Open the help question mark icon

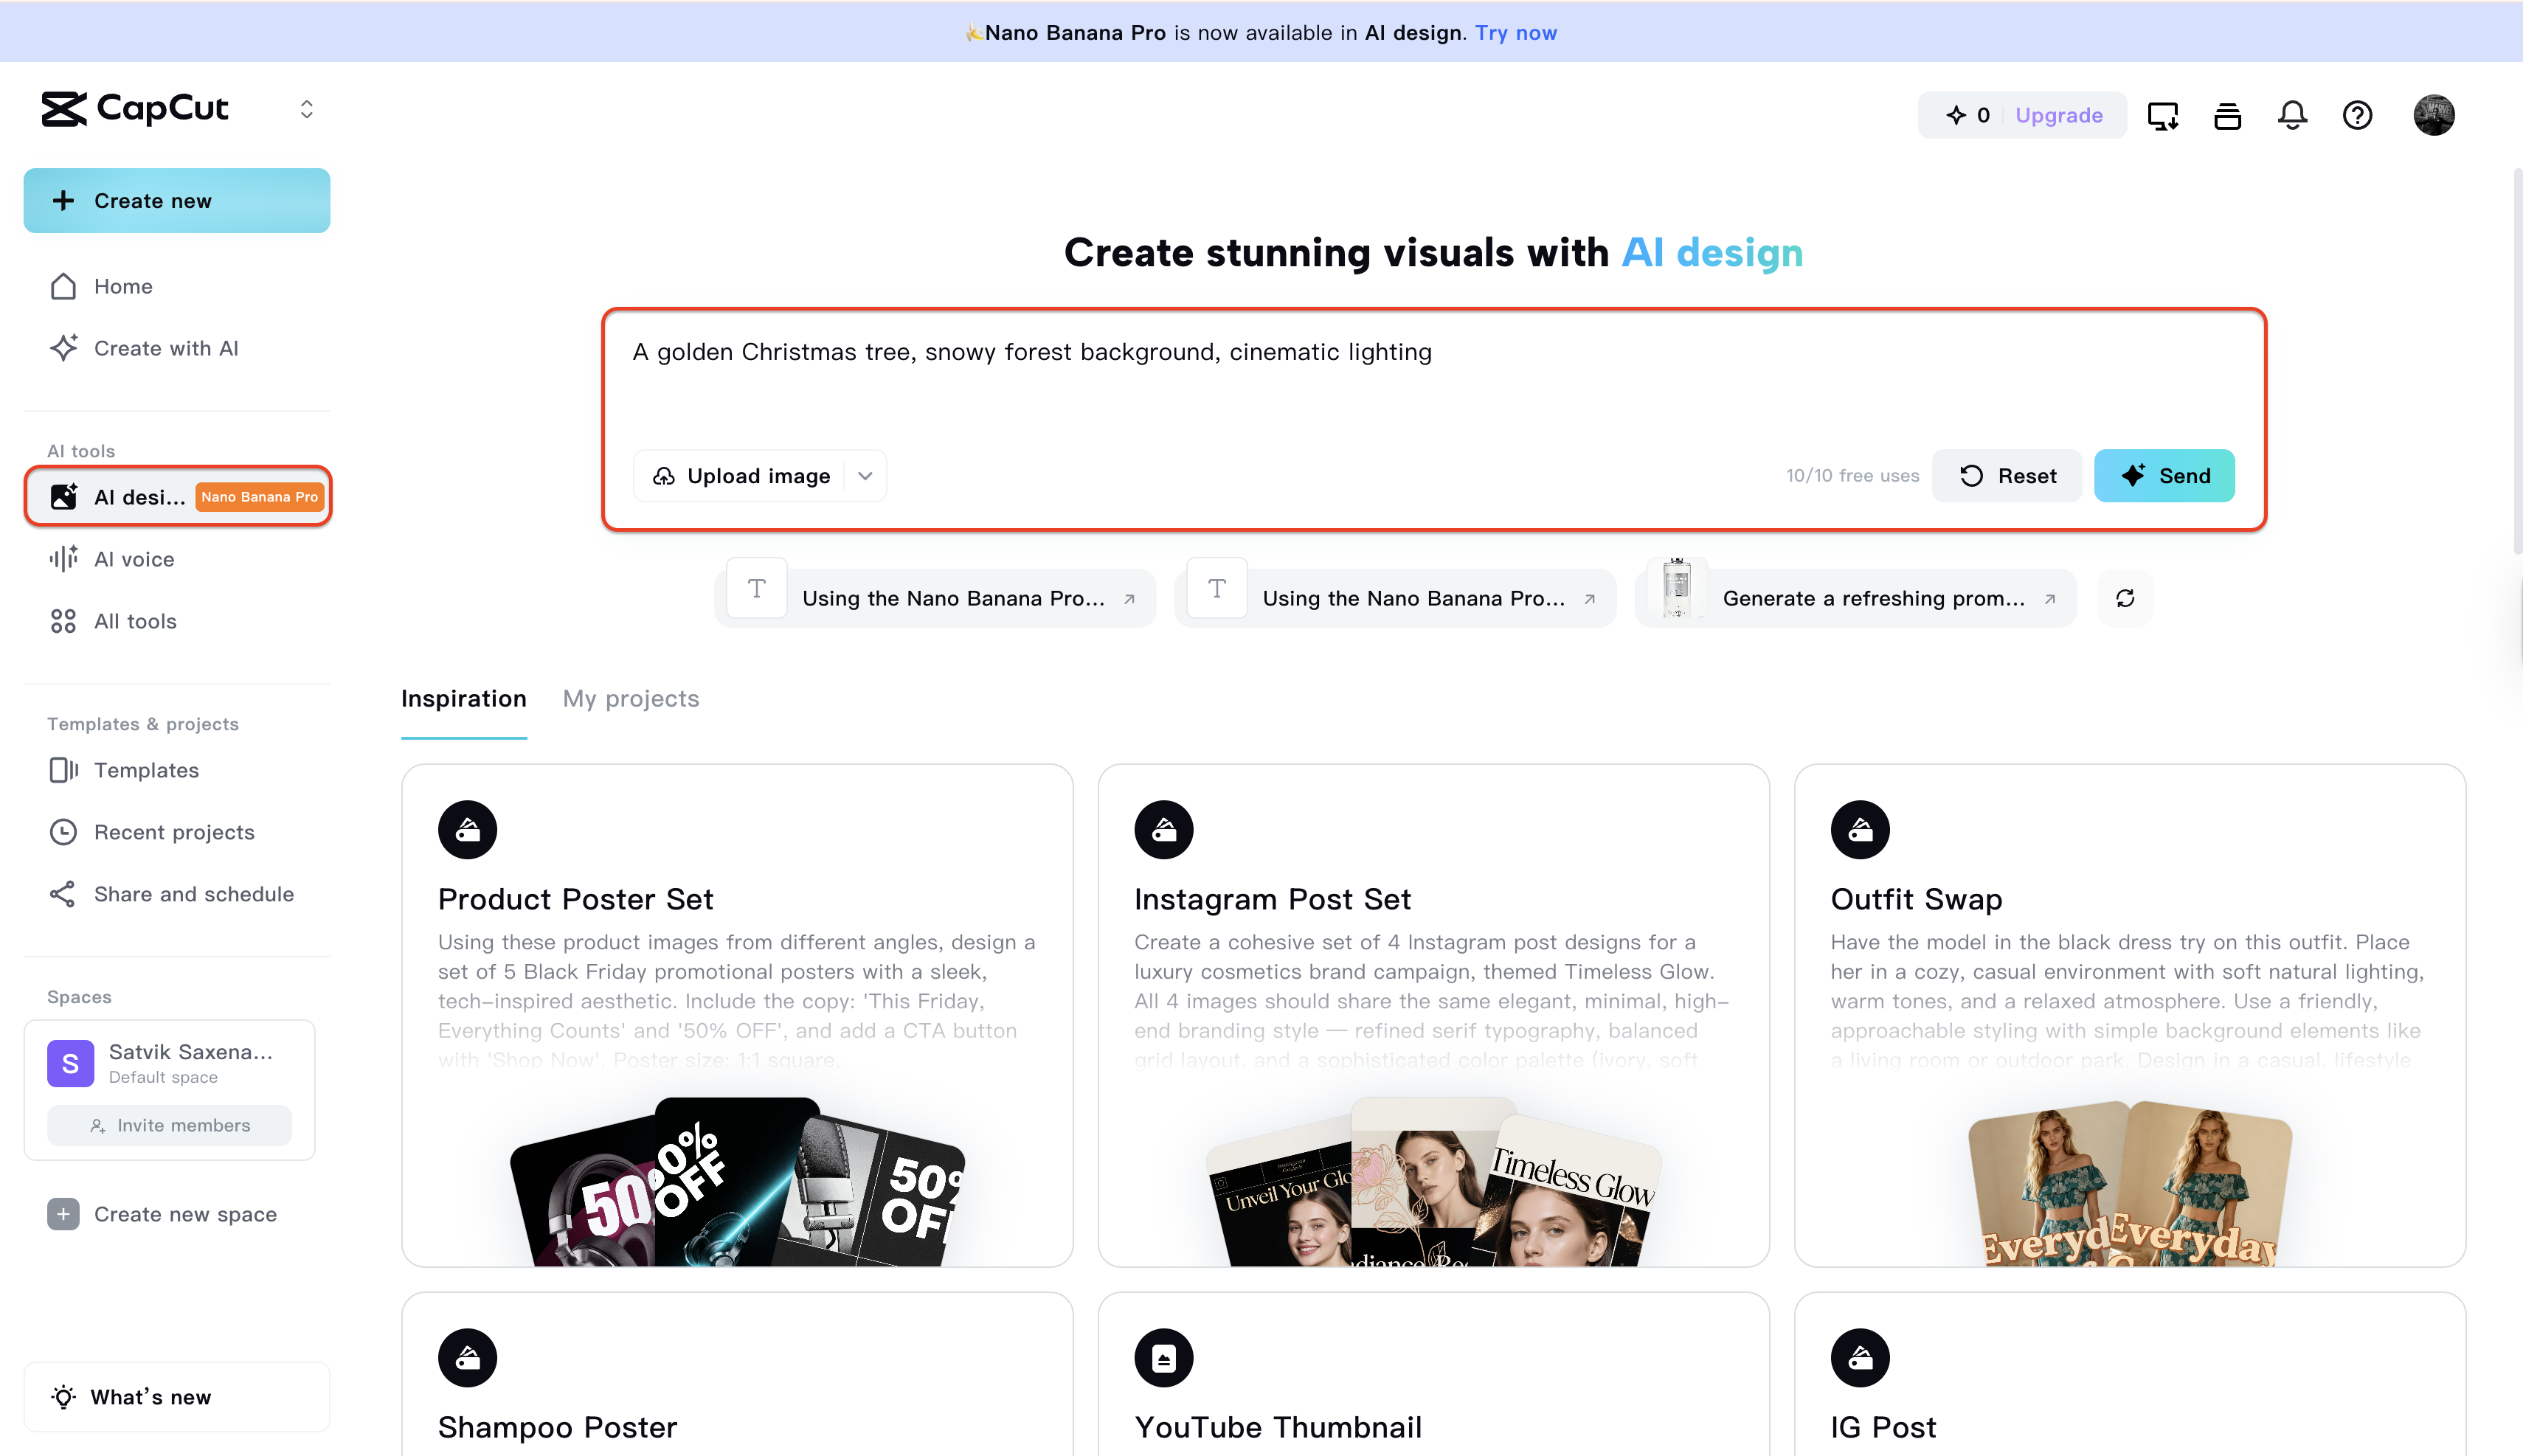coord(2357,115)
